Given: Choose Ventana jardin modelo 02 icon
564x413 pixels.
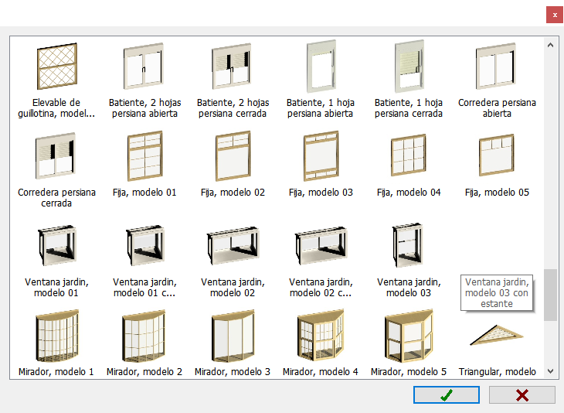Looking at the screenshot, I should click(x=233, y=246).
